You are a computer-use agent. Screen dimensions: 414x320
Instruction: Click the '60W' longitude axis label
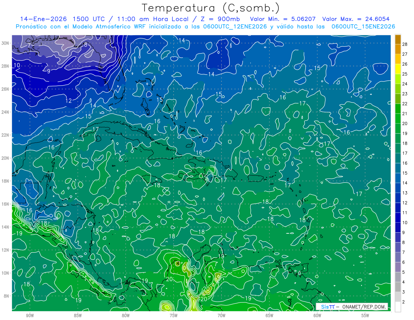click(x=317, y=316)
